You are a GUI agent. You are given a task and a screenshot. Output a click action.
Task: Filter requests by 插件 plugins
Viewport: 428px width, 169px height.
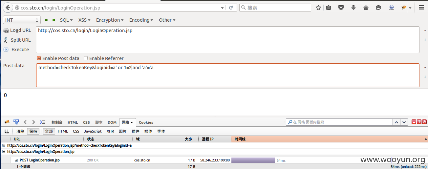tap(136, 131)
